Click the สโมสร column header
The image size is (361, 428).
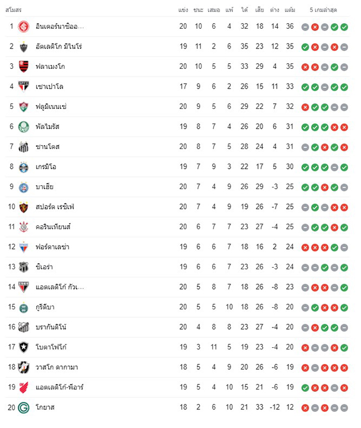(14, 10)
